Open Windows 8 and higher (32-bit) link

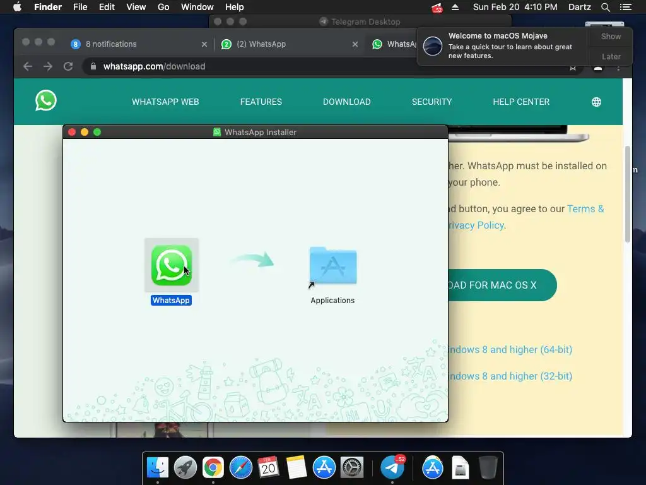click(510, 376)
